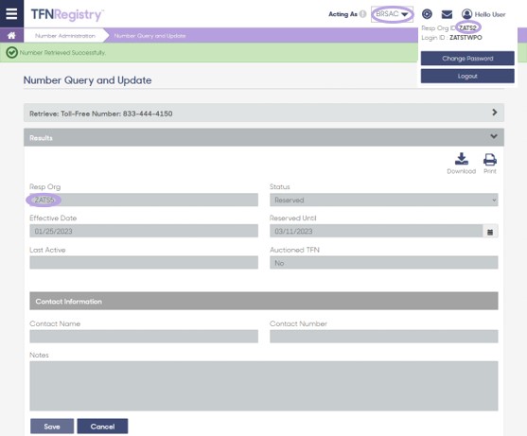Open messages envelope icon

tap(447, 14)
